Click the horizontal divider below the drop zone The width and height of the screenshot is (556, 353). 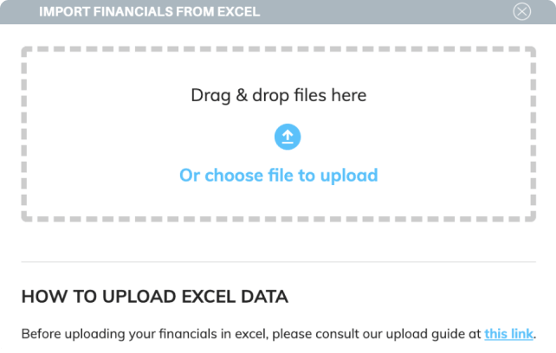(x=278, y=261)
